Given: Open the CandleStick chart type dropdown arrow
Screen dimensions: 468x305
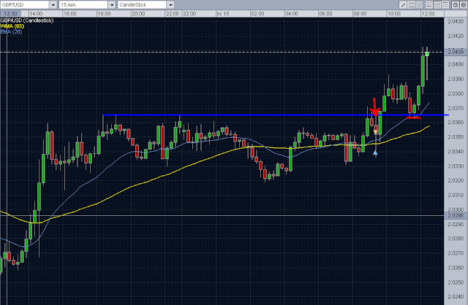Looking at the screenshot, I should coord(170,5).
